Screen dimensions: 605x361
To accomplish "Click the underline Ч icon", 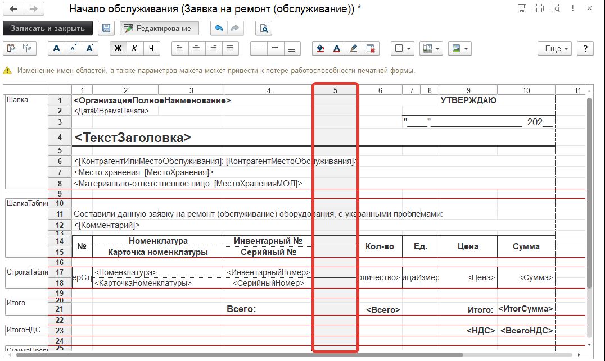I will (151, 48).
